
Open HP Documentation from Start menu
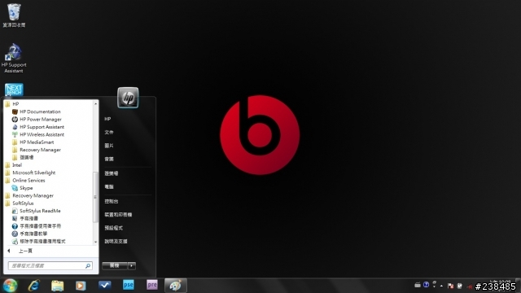36,112
